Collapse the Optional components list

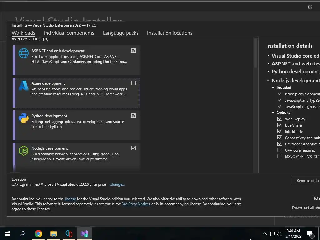pos(273,112)
